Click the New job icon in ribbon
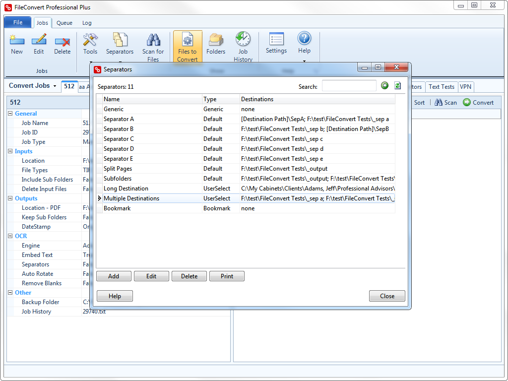The image size is (508, 381). (x=17, y=40)
